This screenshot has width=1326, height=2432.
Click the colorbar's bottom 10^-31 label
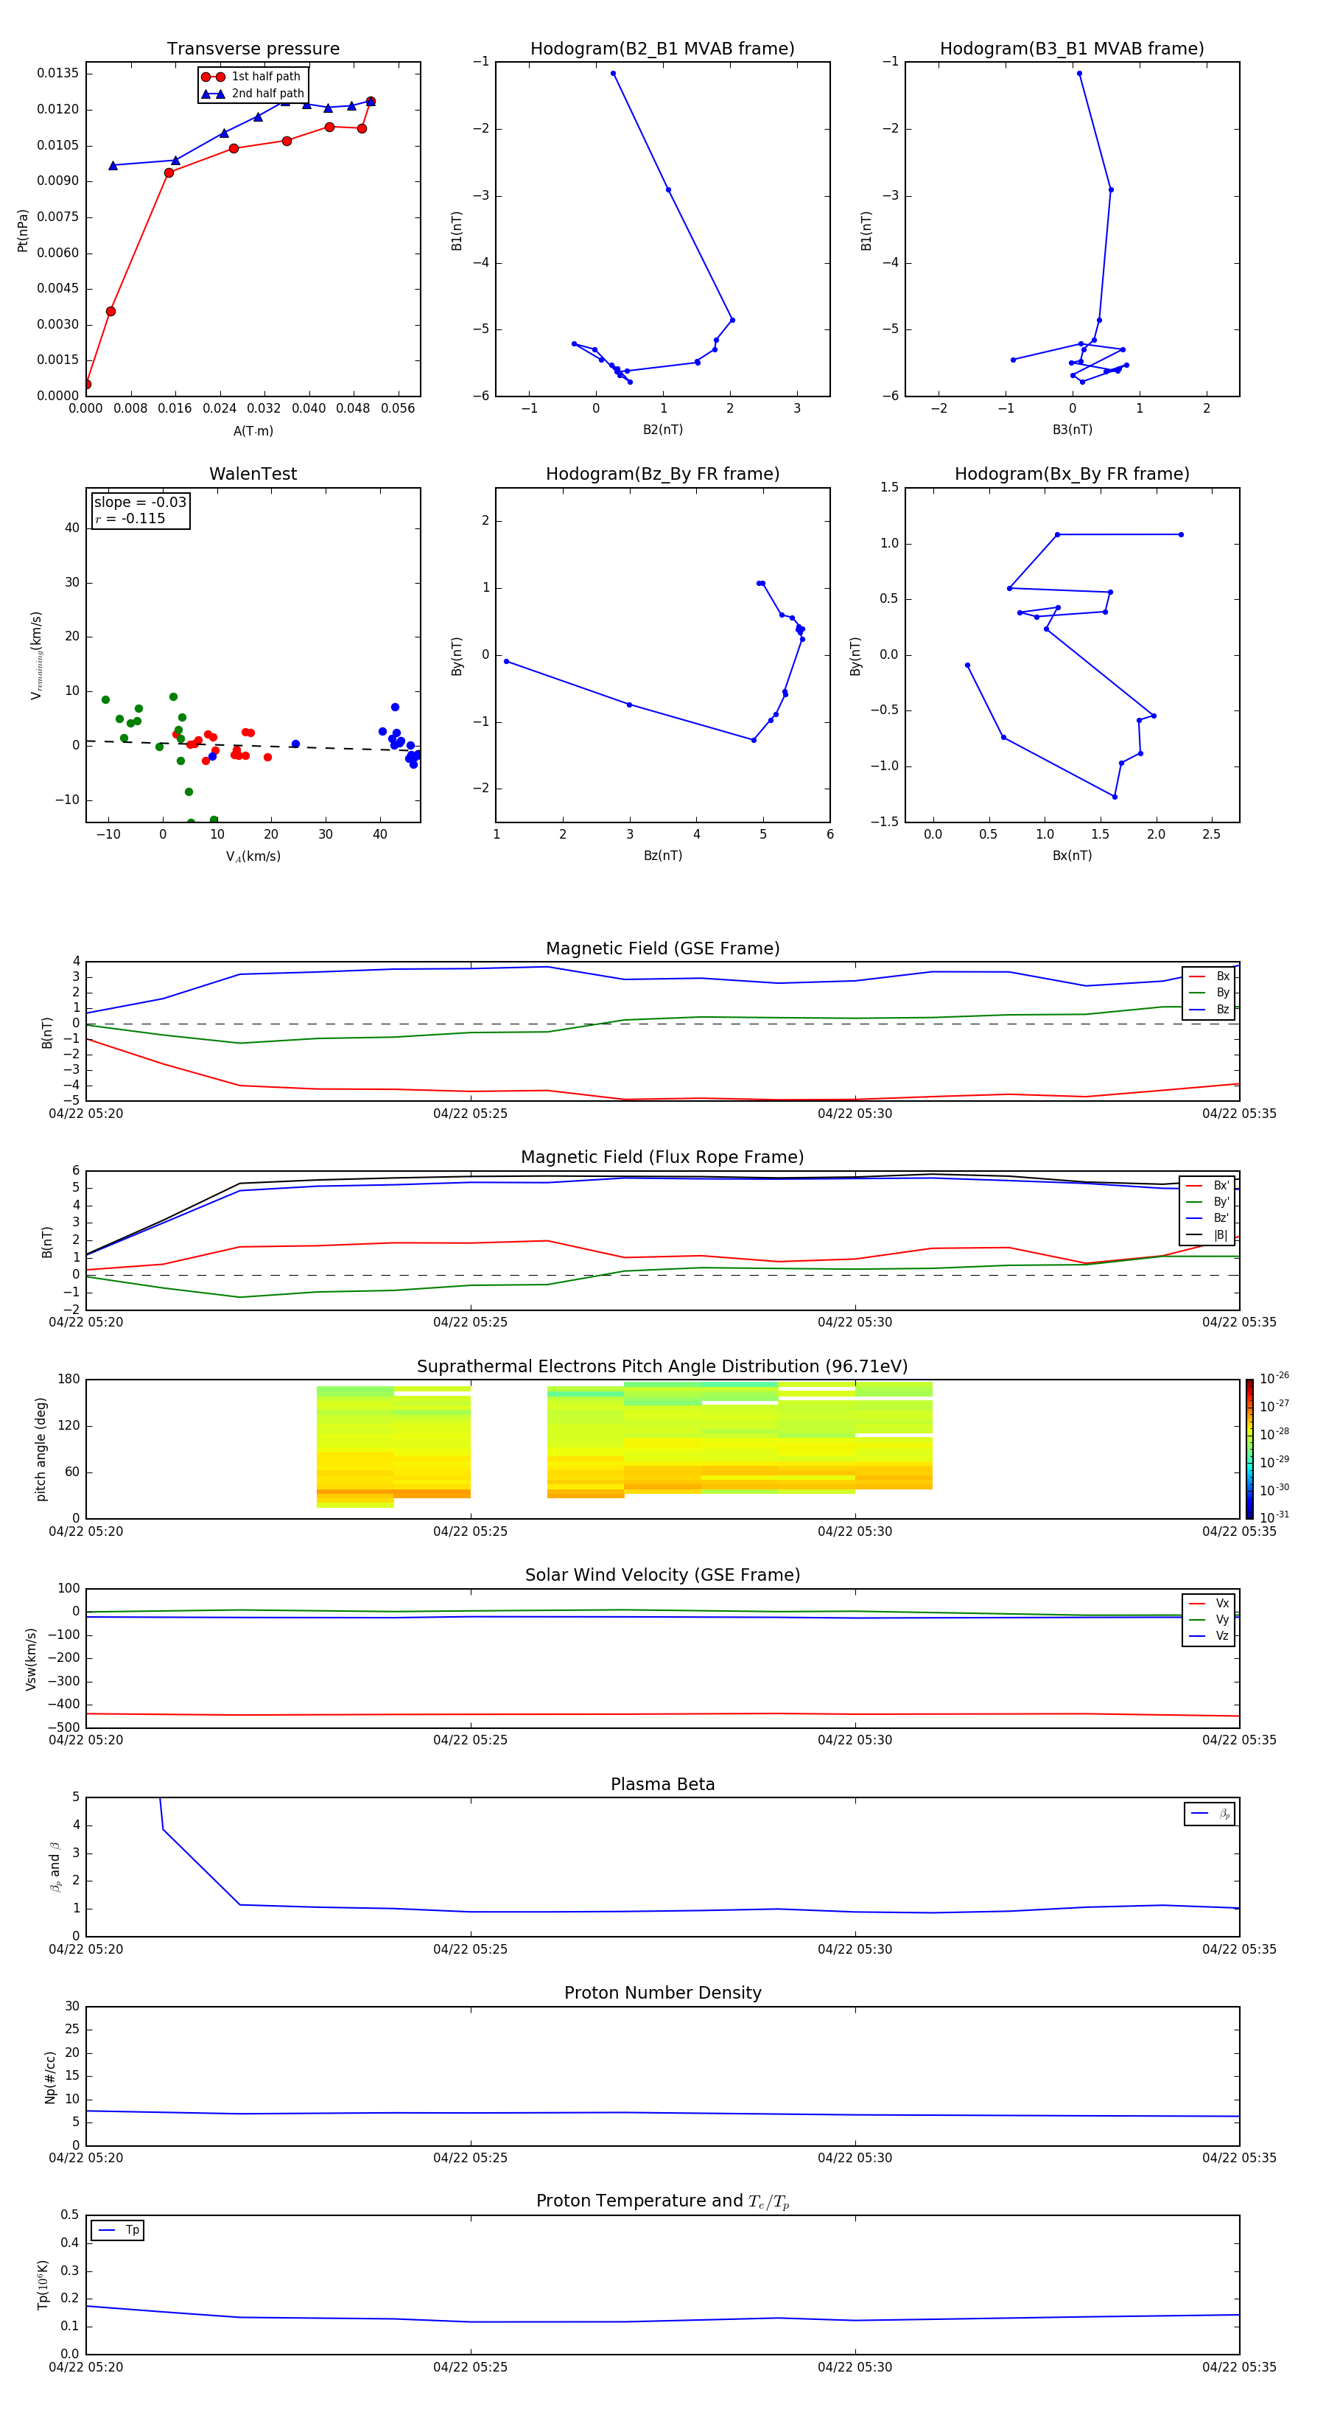point(1274,1517)
